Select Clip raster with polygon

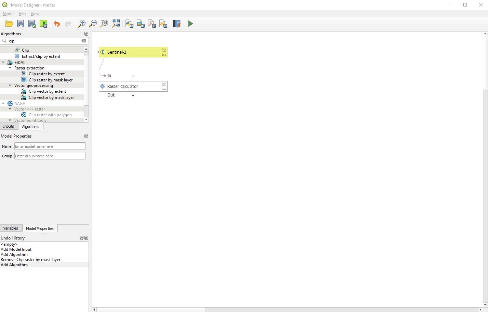click(50, 115)
